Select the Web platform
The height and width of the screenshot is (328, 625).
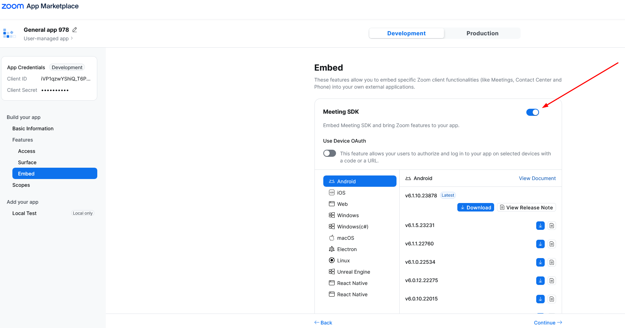[359, 204]
